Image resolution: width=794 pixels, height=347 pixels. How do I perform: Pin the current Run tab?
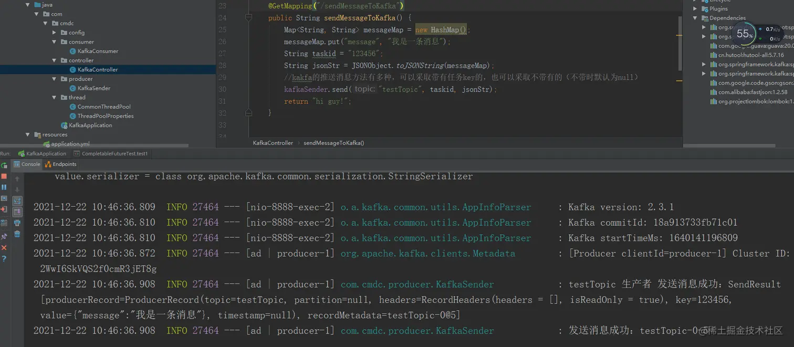click(x=4, y=236)
